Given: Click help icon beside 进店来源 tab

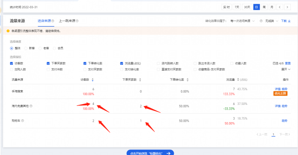Looking at the screenshot, I should click(53, 21).
